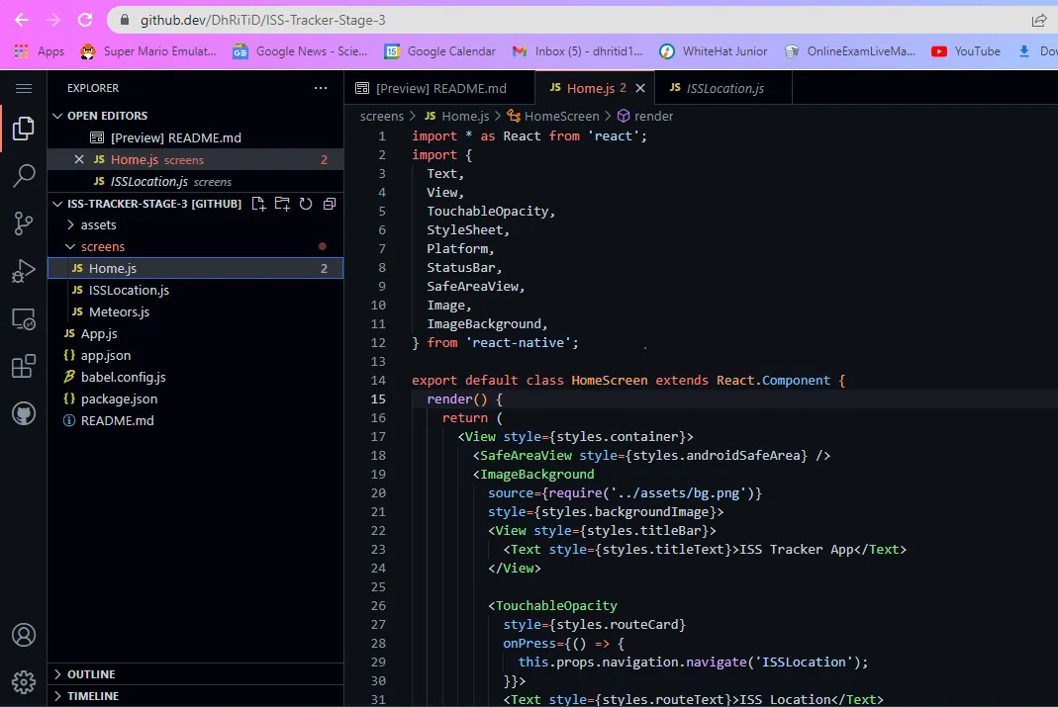Collapse all folders in explorer

click(330, 204)
